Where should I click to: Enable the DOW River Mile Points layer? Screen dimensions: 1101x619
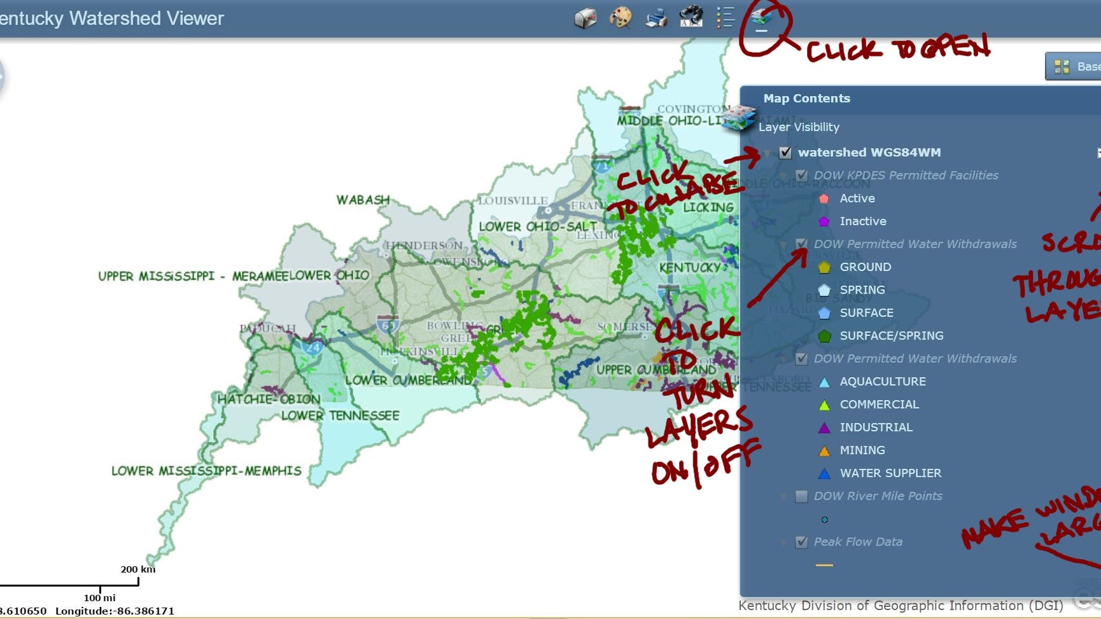pos(802,496)
